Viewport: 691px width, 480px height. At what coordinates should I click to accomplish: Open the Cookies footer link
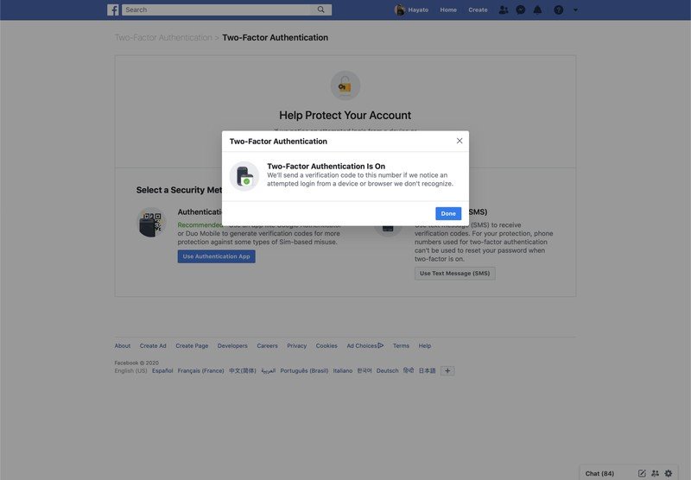tap(326, 345)
